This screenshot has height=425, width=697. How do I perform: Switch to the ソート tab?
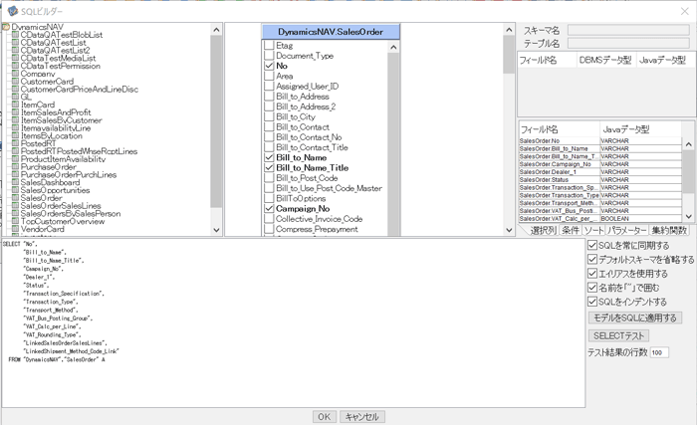[593, 230]
